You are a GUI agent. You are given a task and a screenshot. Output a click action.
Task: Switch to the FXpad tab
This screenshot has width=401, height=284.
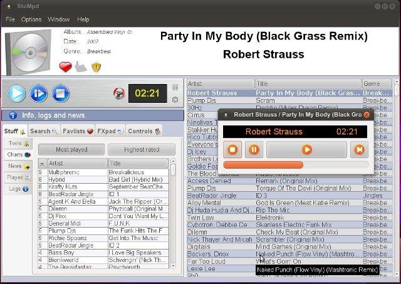point(110,131)
